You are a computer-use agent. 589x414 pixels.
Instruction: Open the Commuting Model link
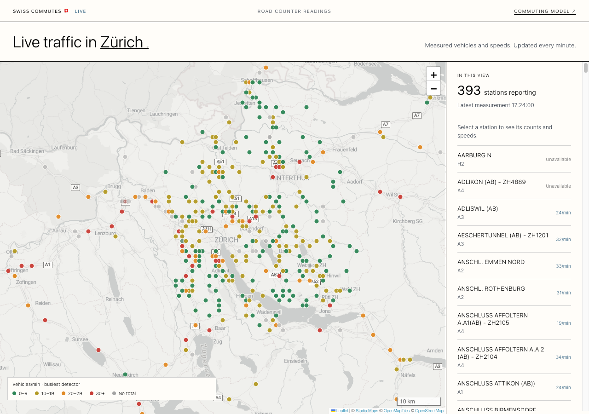tap(545, 11)
